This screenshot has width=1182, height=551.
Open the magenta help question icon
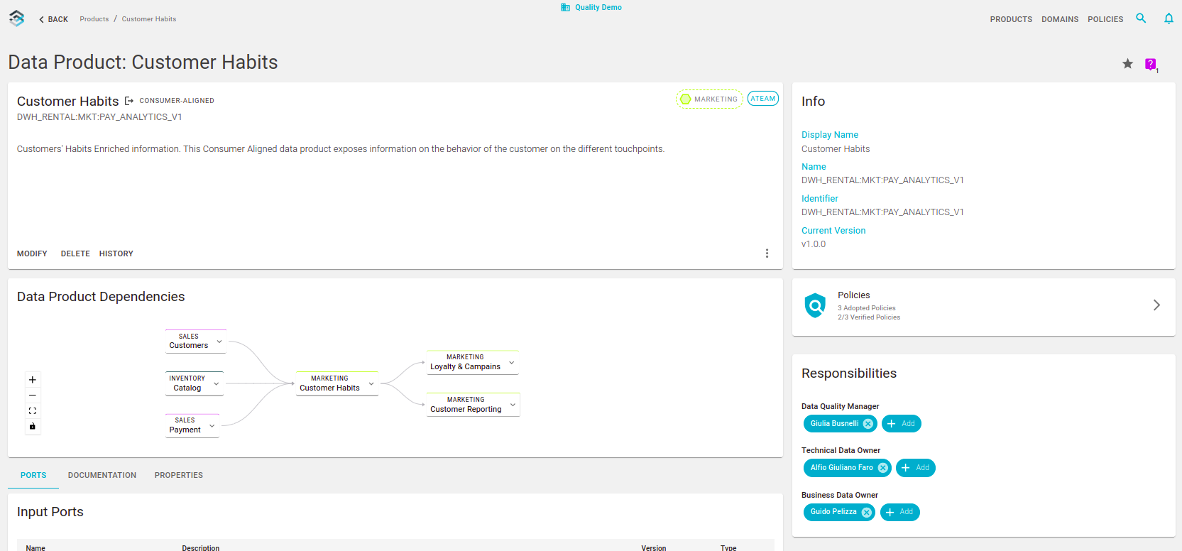coord(1151,65)
